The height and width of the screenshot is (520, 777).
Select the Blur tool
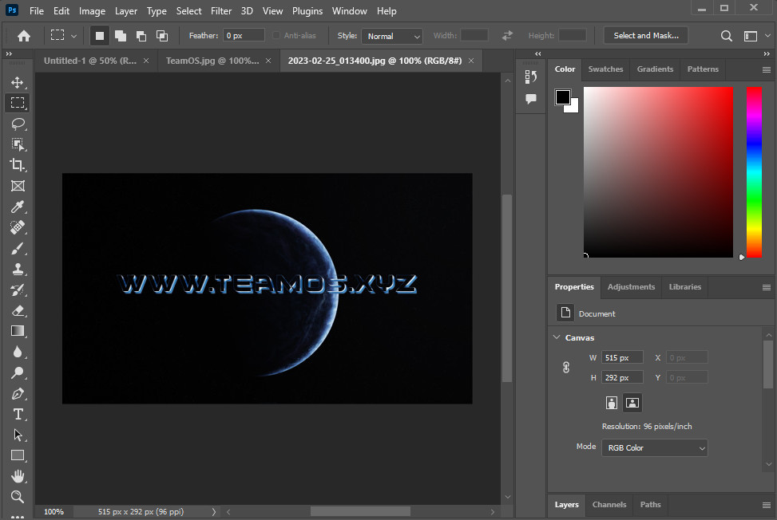(x=18, y=352)
